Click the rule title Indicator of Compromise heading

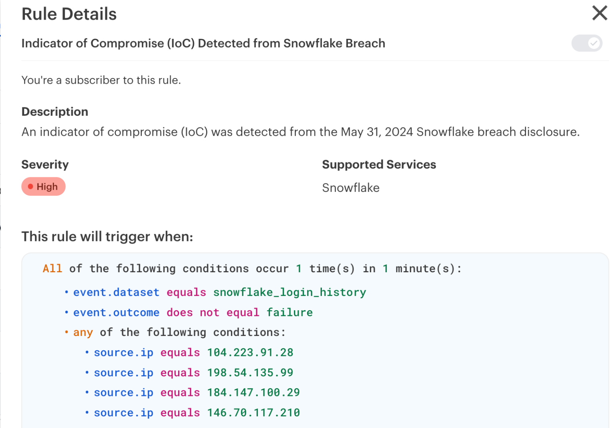[203, 43]
